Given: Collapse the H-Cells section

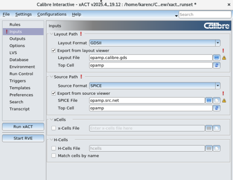Looking at the screenshot, I should coord(51,140).
